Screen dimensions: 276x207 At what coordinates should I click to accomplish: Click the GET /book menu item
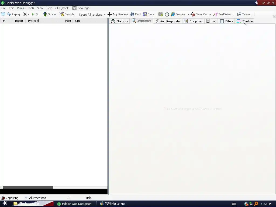click(62, 8)
